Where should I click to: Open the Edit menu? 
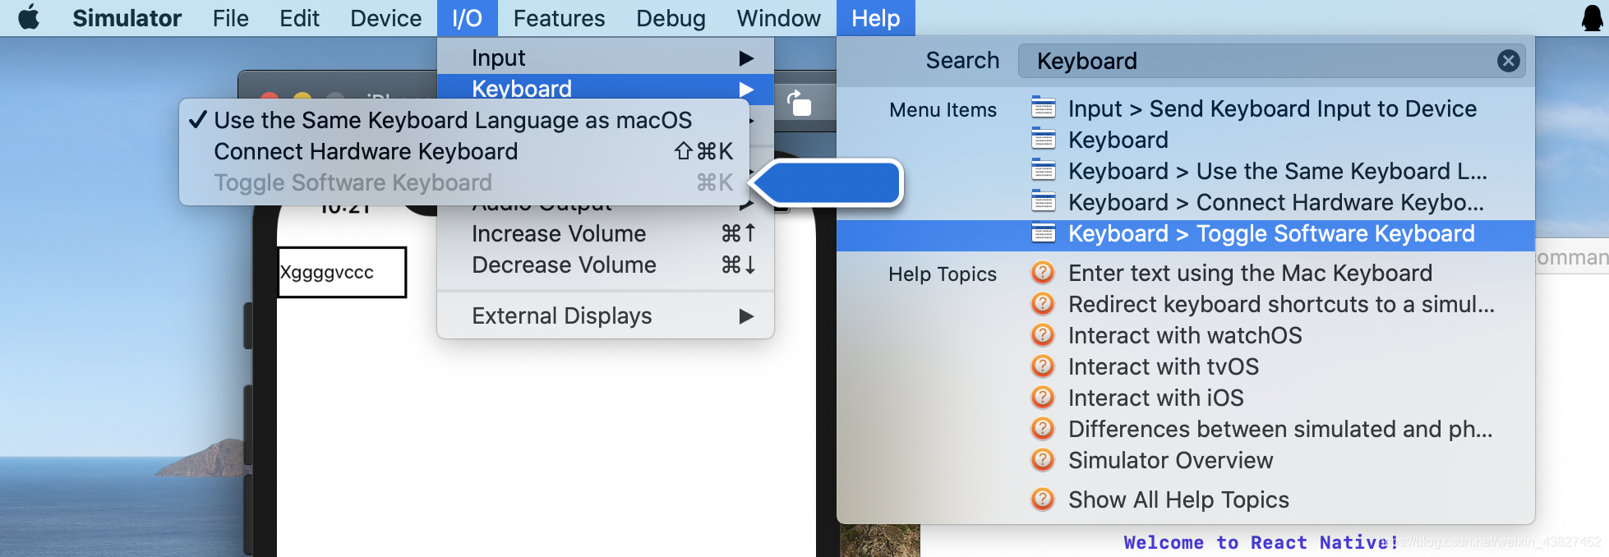299,18
